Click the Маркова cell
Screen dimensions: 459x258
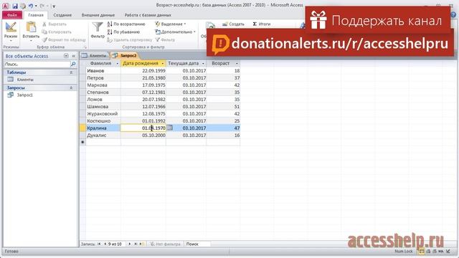[x=103, y=85]
